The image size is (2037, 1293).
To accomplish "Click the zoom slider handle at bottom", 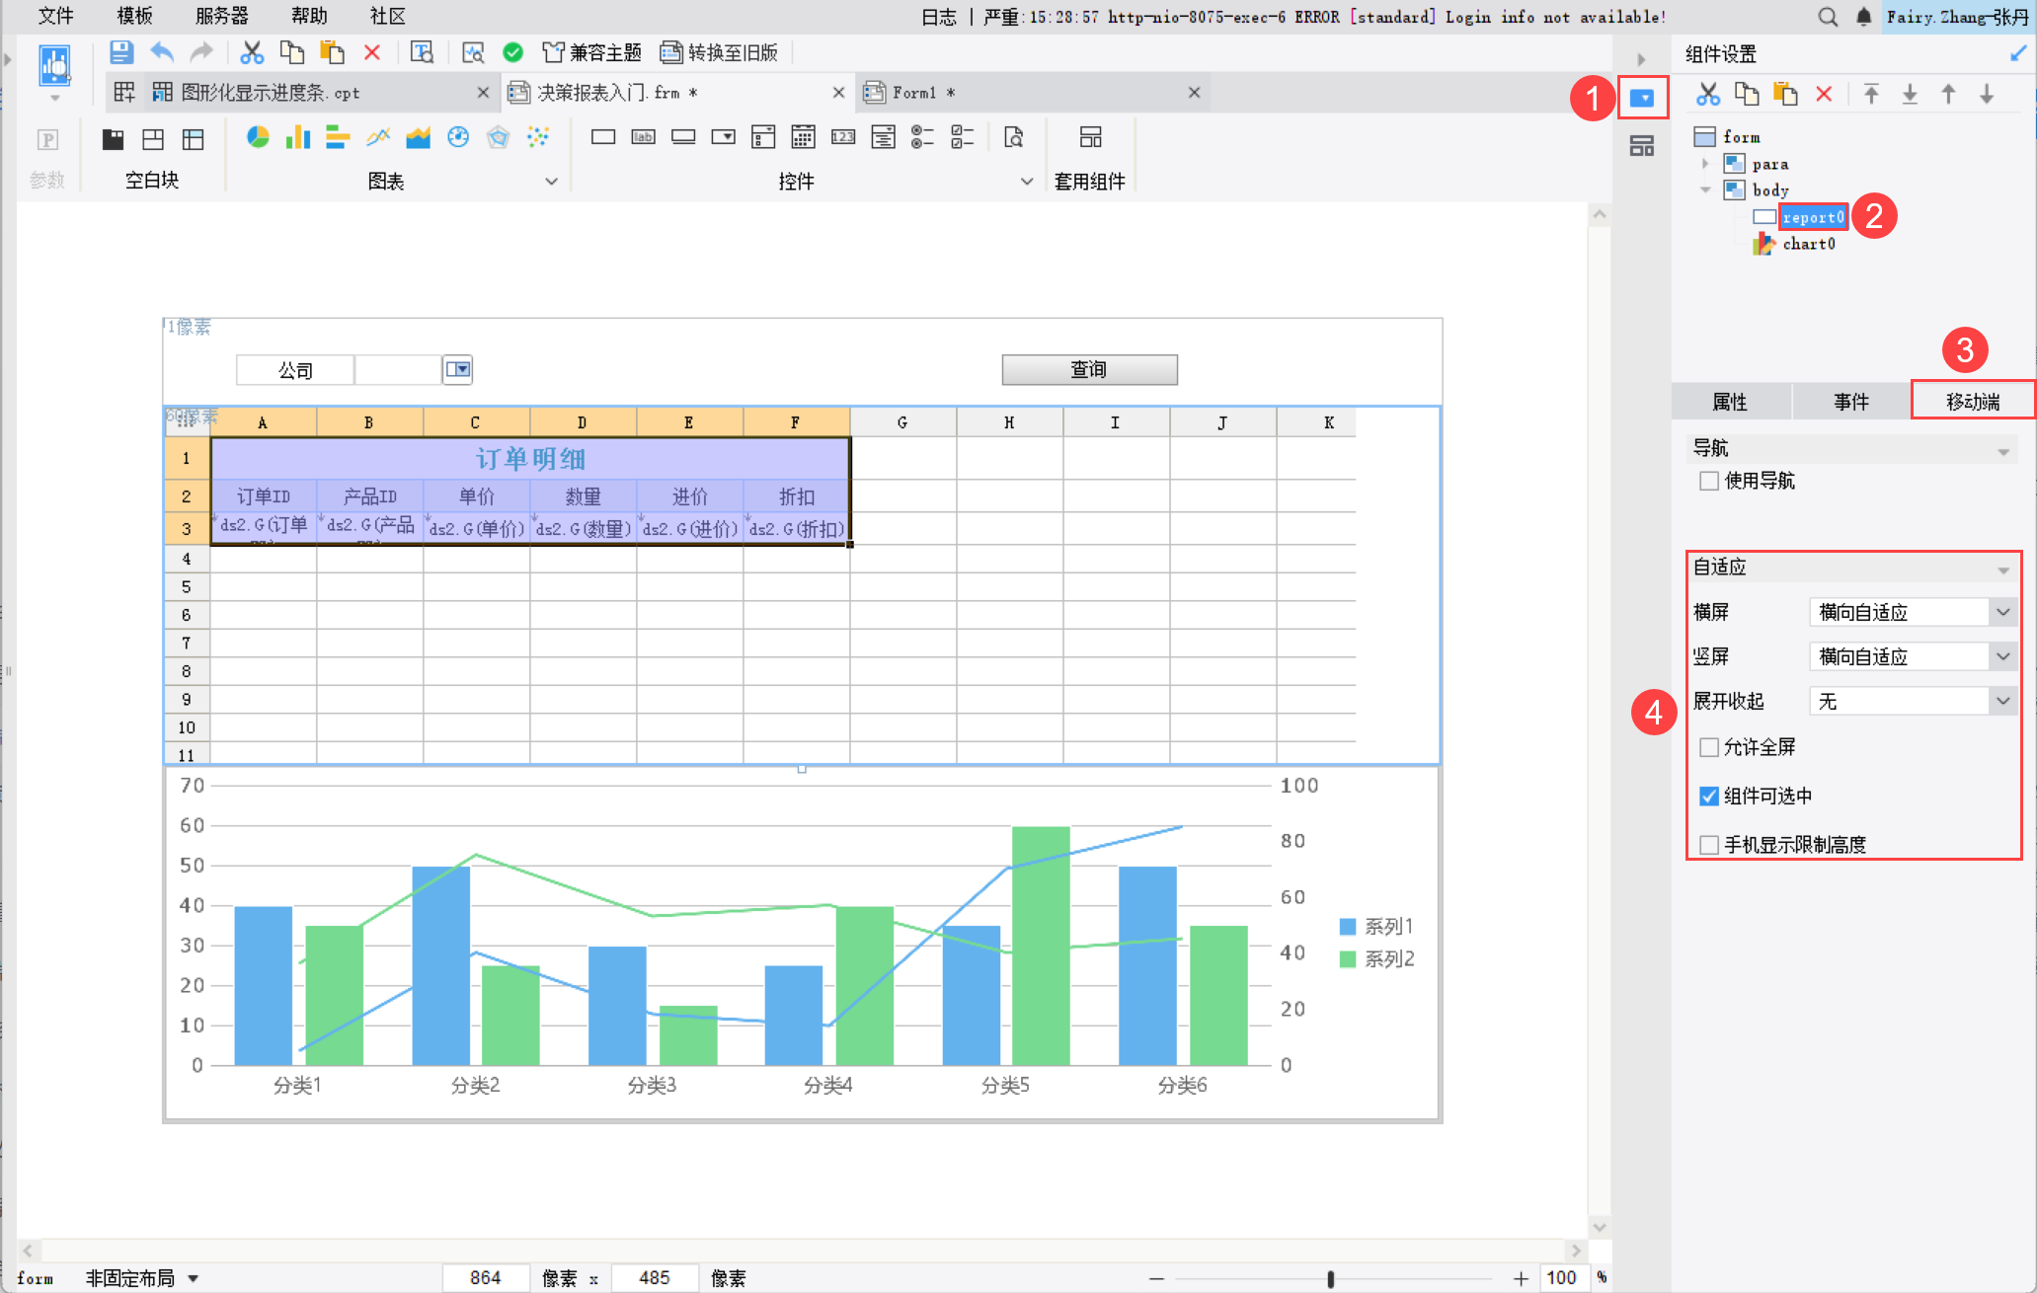I will point(1331,1279).
